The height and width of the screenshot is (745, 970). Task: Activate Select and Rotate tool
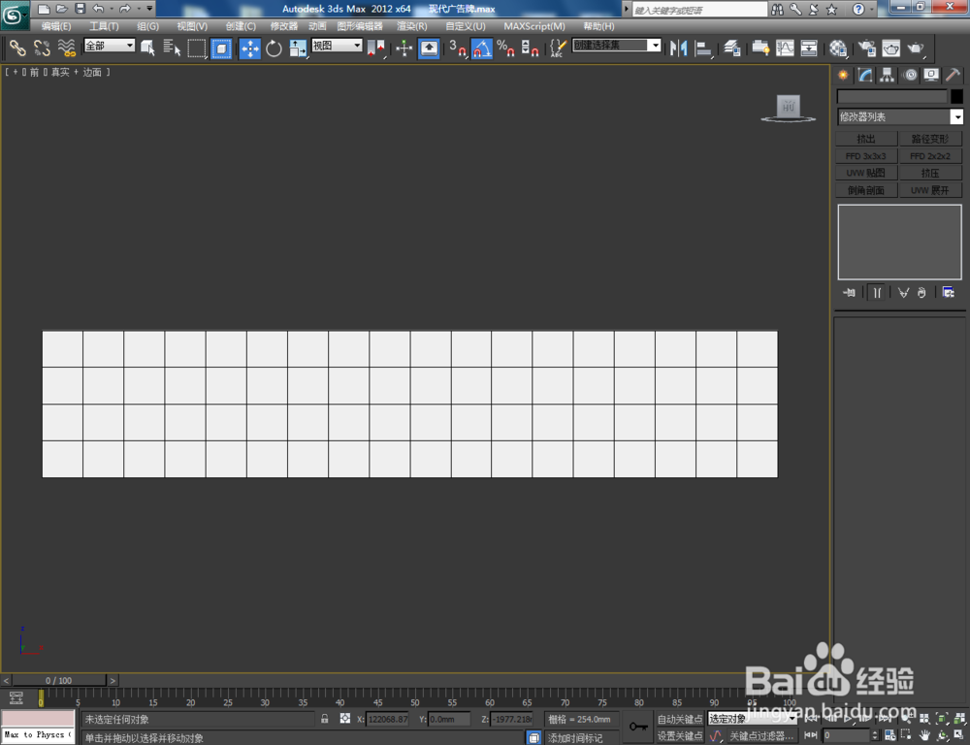click(275, 49)
